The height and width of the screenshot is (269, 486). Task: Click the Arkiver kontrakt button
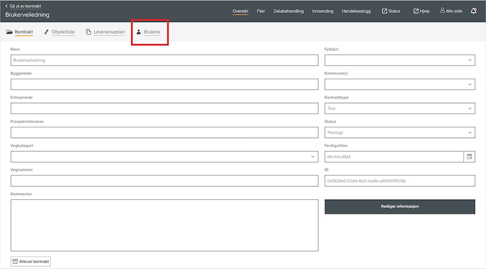(31, 261)
